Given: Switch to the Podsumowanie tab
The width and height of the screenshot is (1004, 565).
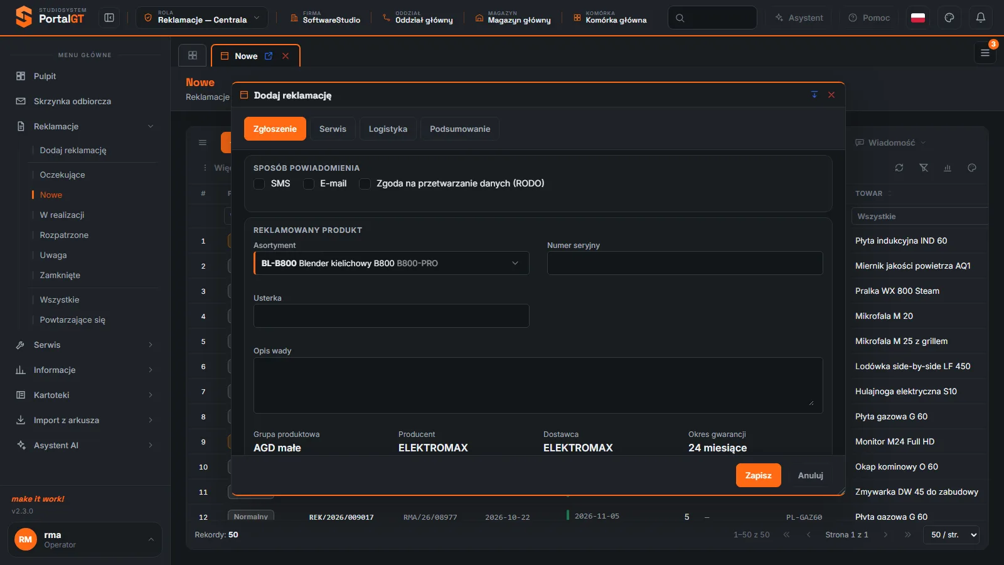Looking at the screenshot, I should tap(460, 129).
